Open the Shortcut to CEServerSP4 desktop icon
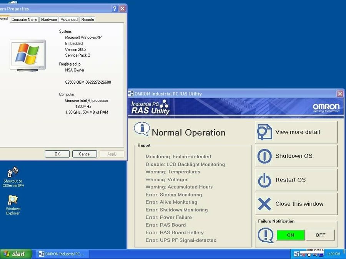Image resolution: width=346 pixels, height=259 pixels. pos(13,177)
